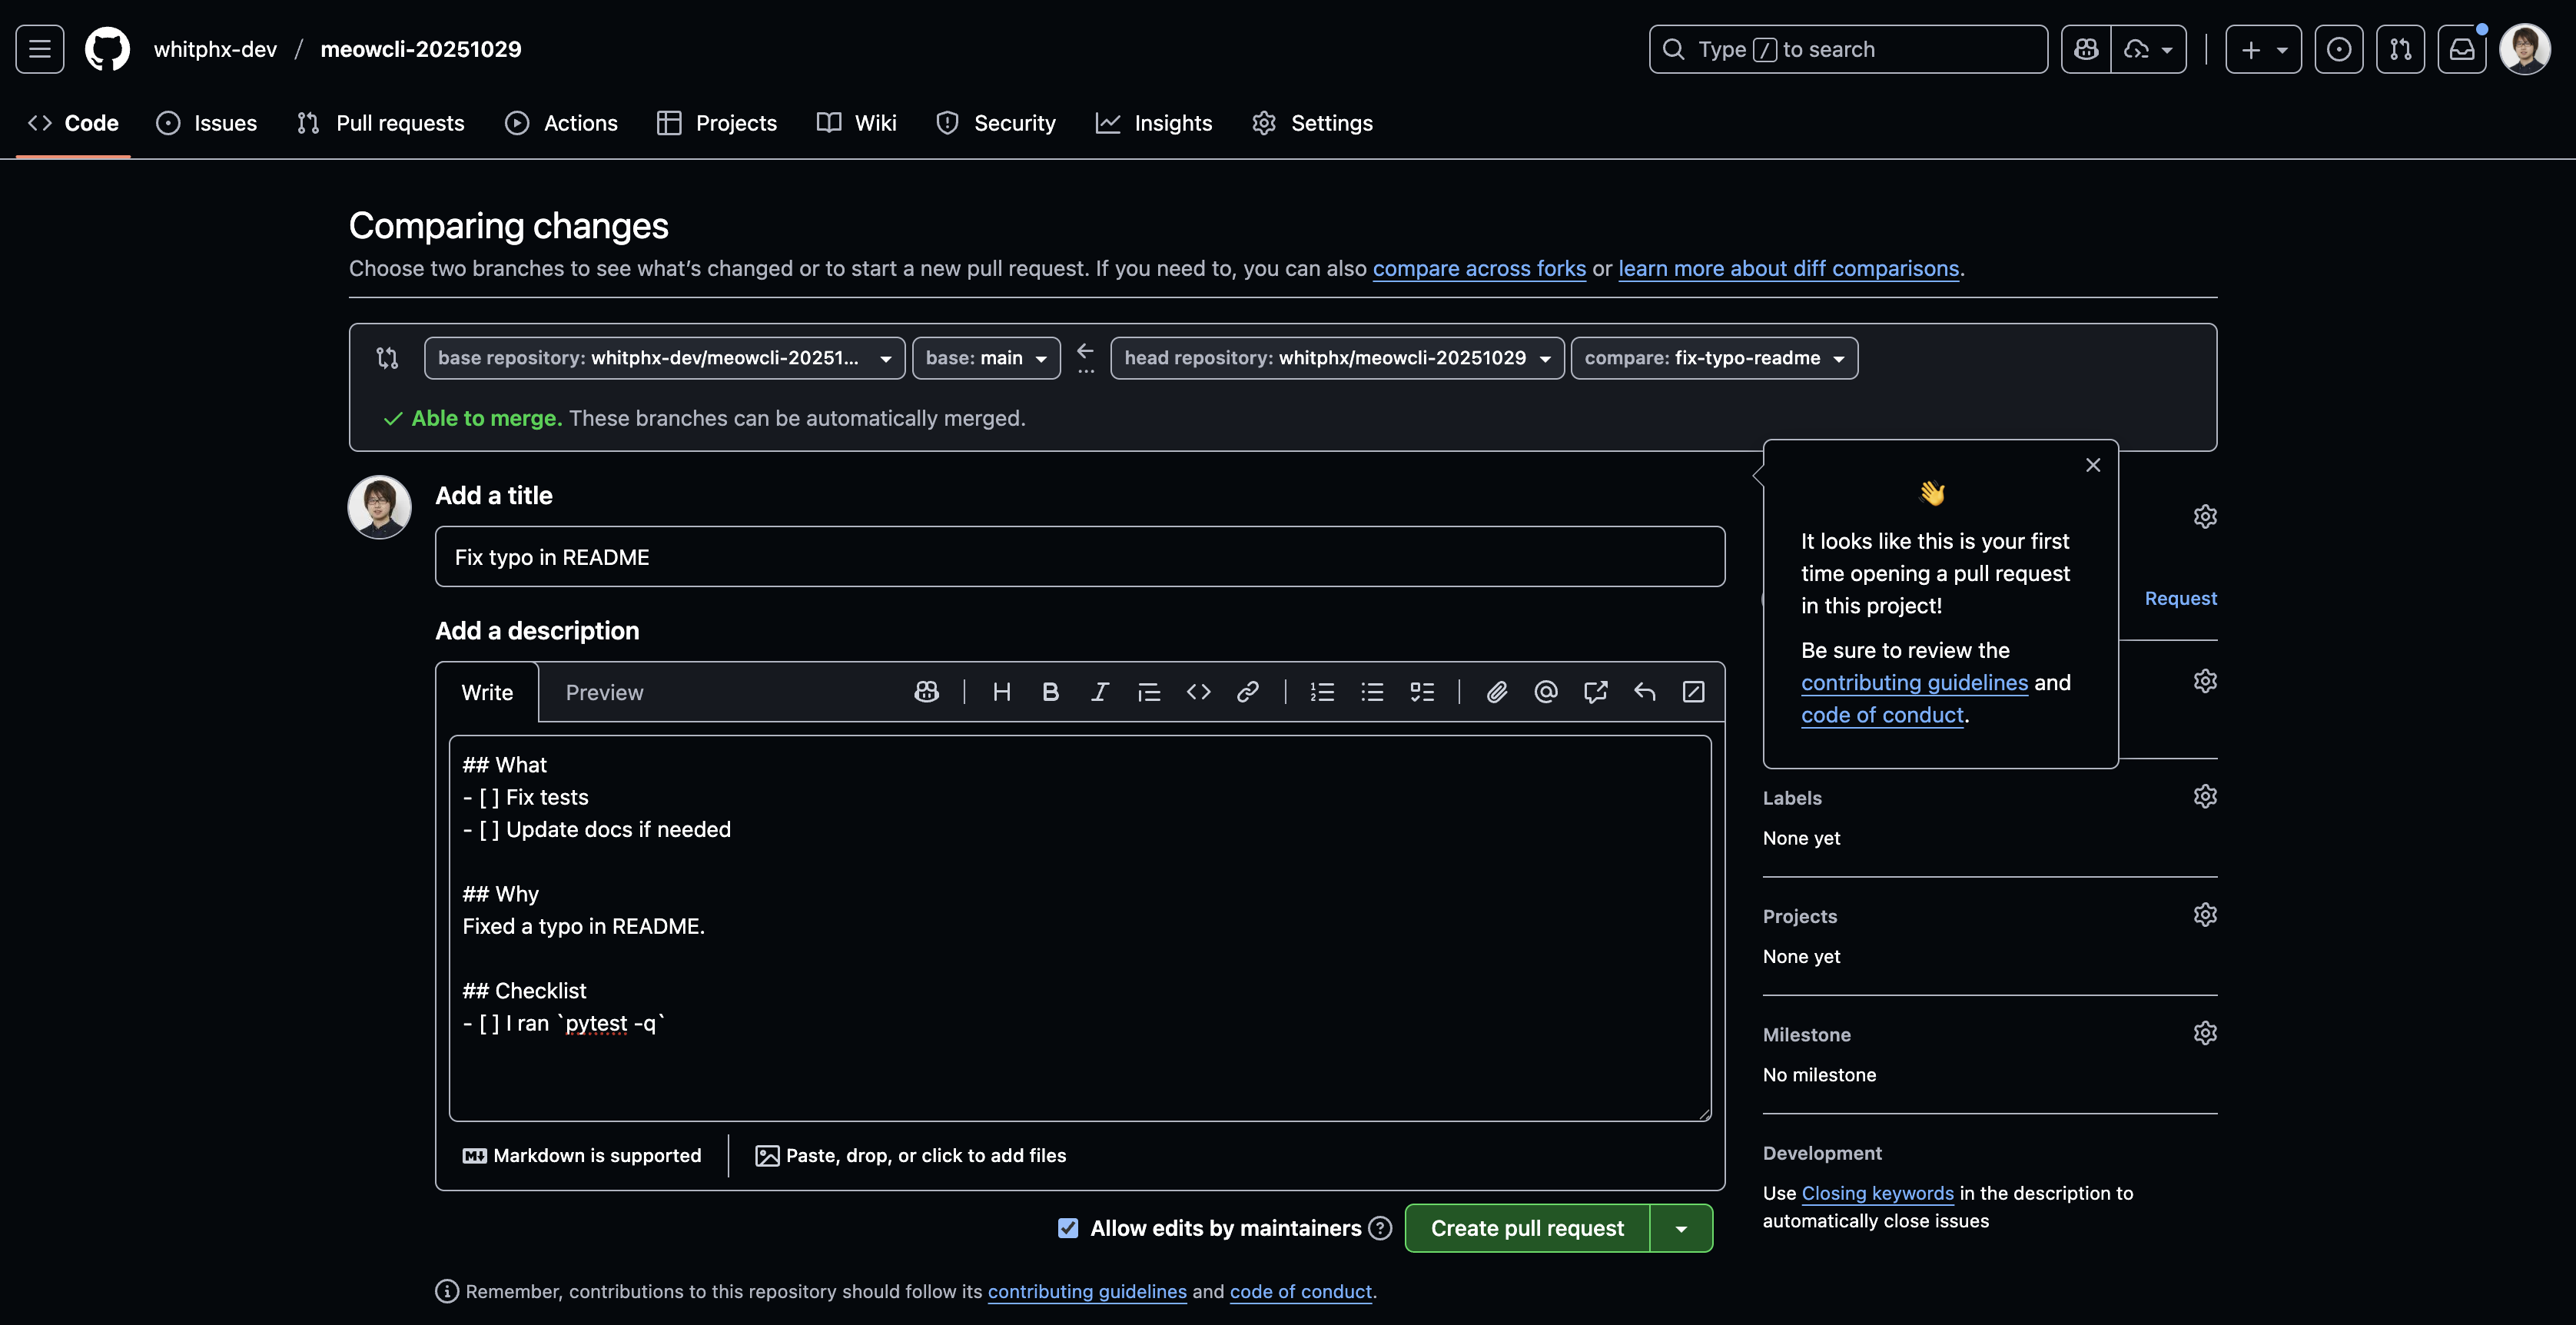Click inside the description text area
Viewport: 2576px width, 1325px height.
click(x=1080, y=928)
